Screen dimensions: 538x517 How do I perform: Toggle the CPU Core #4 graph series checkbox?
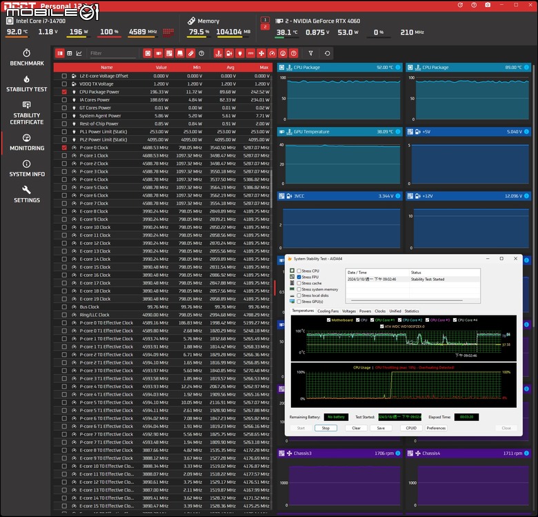455,320
